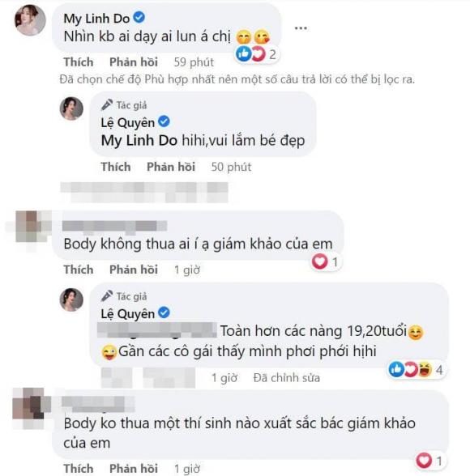View heart reaction on 'Body không thua ai' comment
The image size is (470, 476).
326,261
